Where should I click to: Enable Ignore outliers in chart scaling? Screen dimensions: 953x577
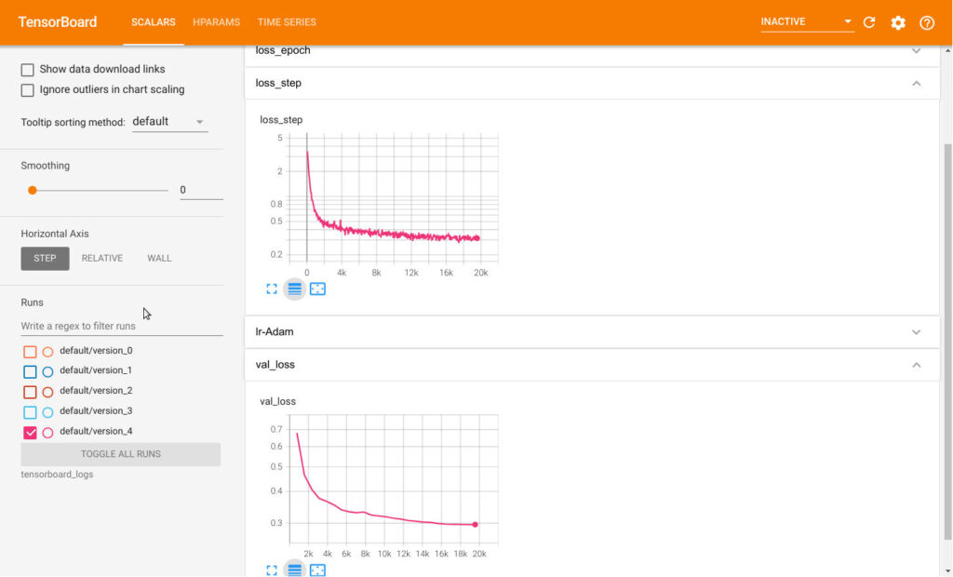click(x=27, y=90)
